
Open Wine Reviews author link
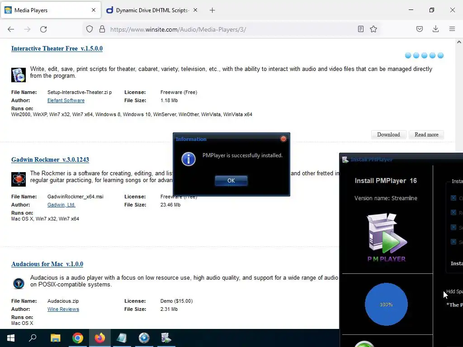coord(63,309)
